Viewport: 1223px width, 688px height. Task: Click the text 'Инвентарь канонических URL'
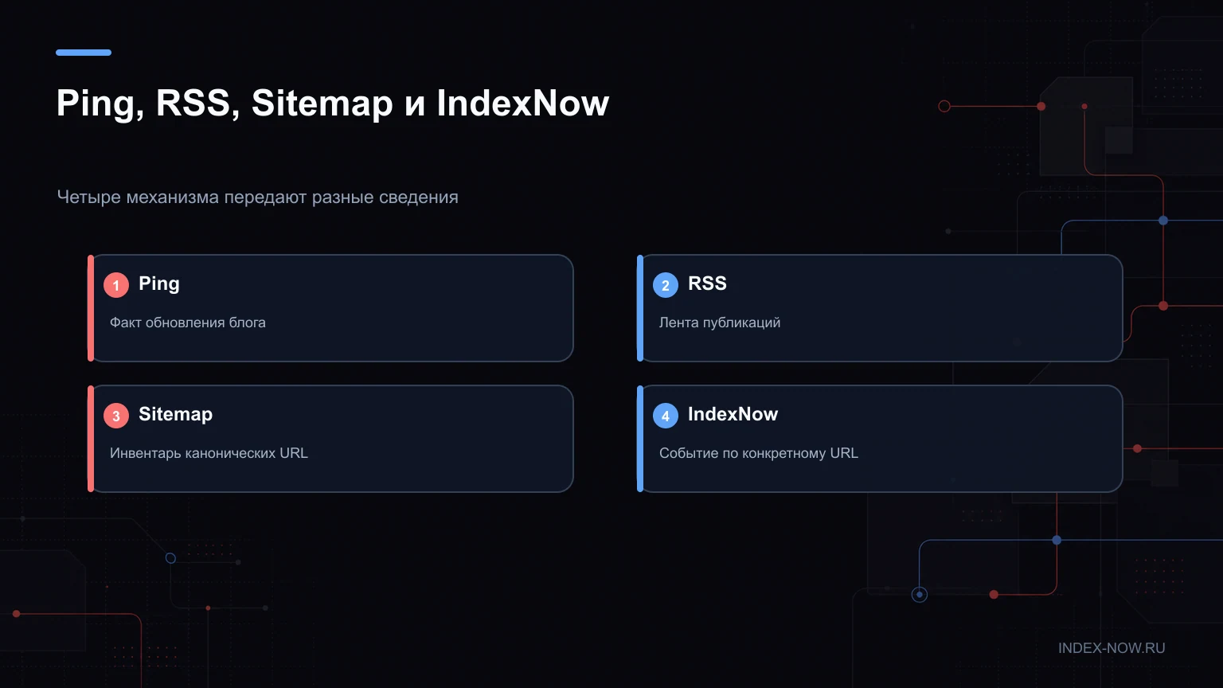tap(209, 453)
